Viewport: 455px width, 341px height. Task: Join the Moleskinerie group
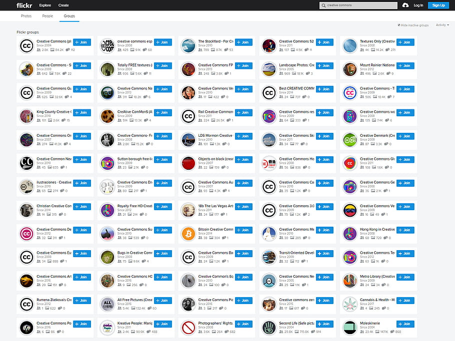[x=405, y=324]
